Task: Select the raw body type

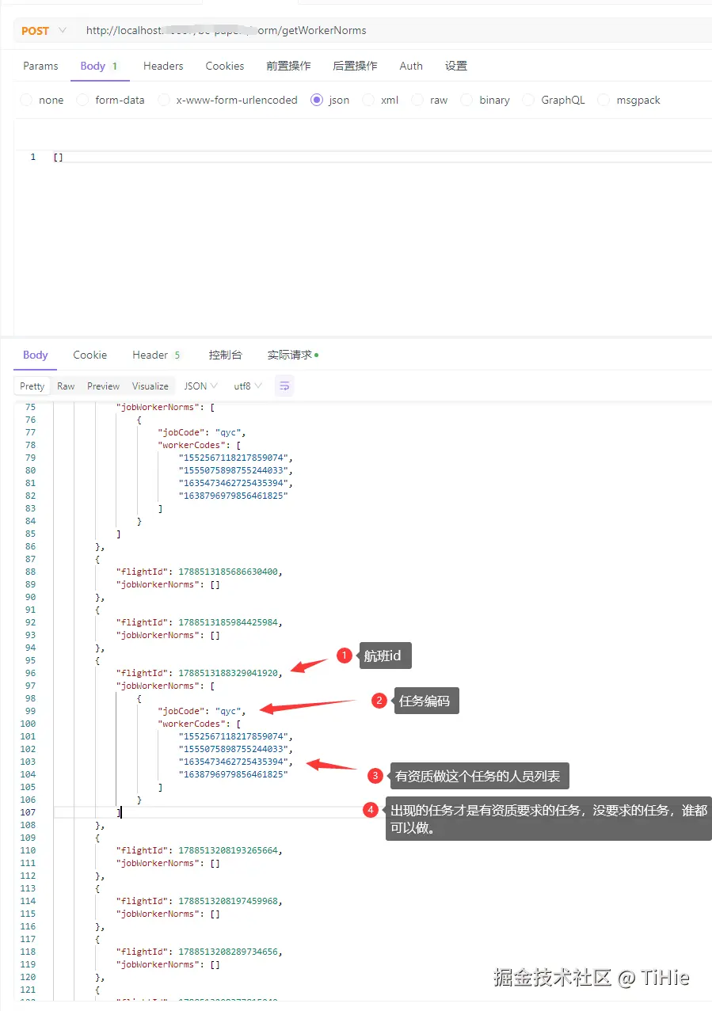Action: pyautogui.click(x=429, y=100)
